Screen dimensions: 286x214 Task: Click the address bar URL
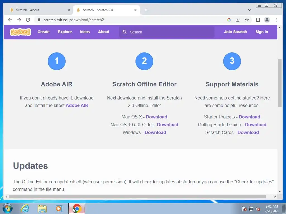(74, 20)
